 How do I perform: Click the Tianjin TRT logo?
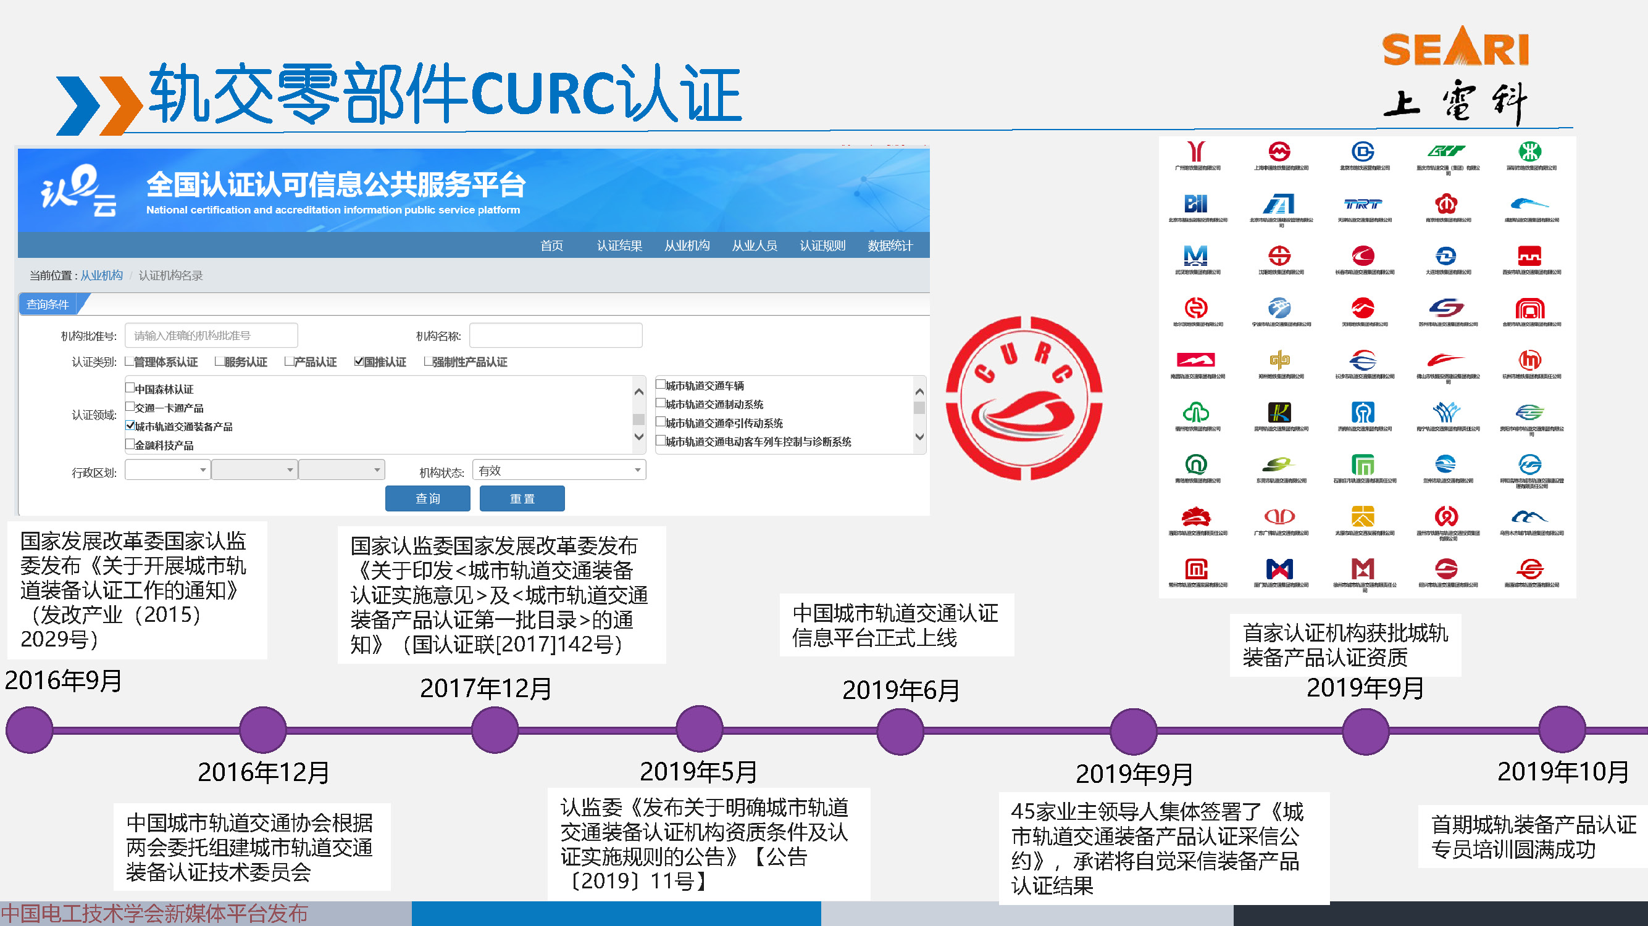coord(1363,204)
